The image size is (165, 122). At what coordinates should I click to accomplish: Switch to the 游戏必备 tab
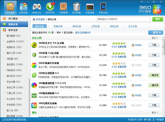pyautogui.click(x=77, y=26)
